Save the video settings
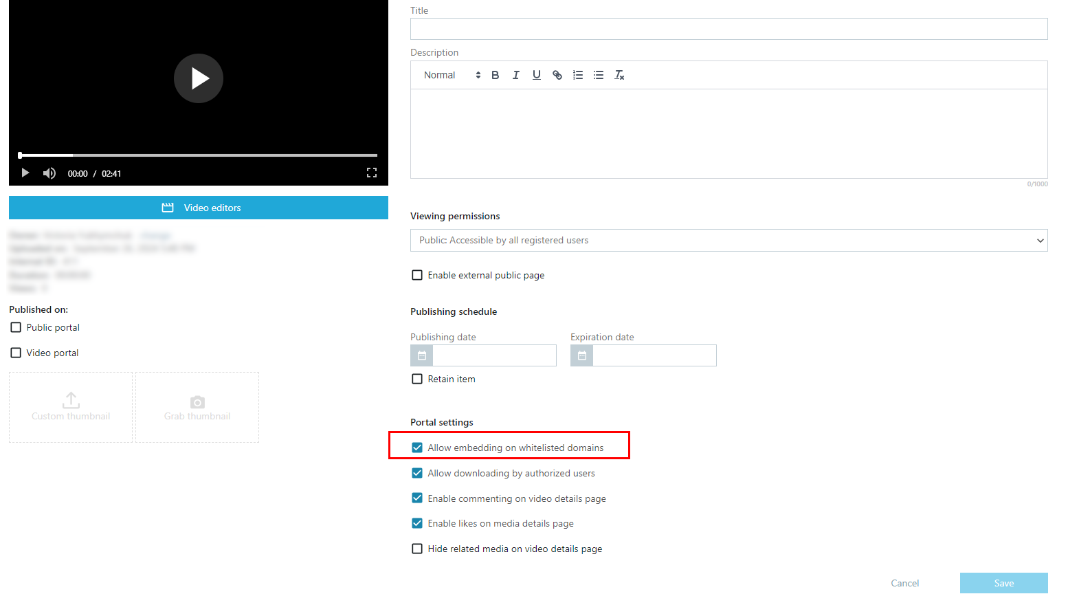Screen dimensions: 1068x605 pos(1003,582)
